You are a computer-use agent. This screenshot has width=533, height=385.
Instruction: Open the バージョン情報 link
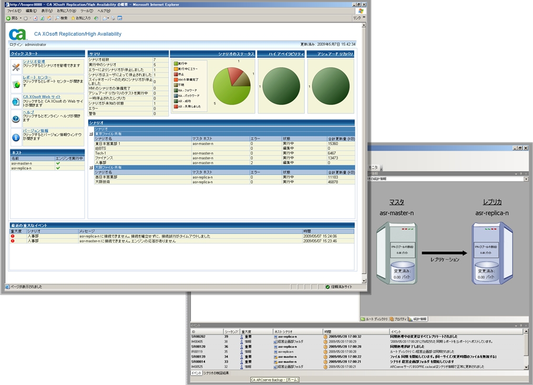[x=36, y=131]
